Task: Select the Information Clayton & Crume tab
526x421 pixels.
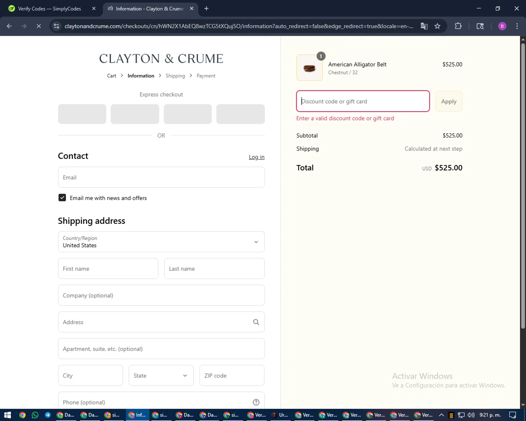Action: point(150,8)
